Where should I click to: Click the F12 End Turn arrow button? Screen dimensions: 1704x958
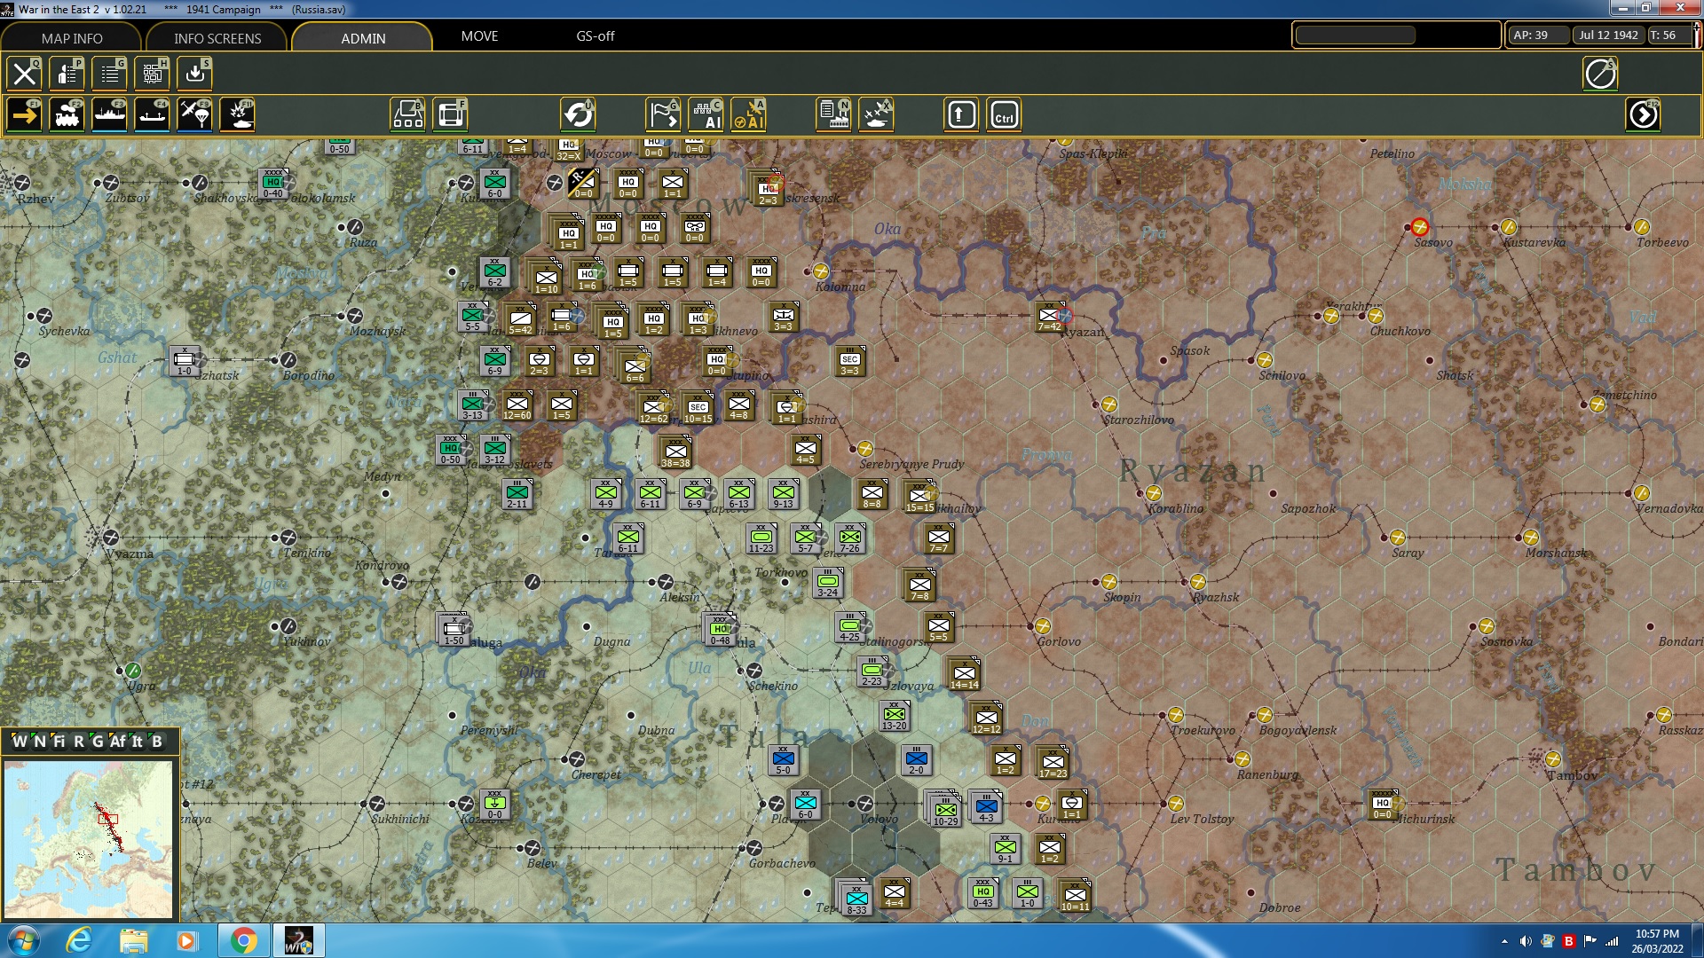tap(1644, 115)
